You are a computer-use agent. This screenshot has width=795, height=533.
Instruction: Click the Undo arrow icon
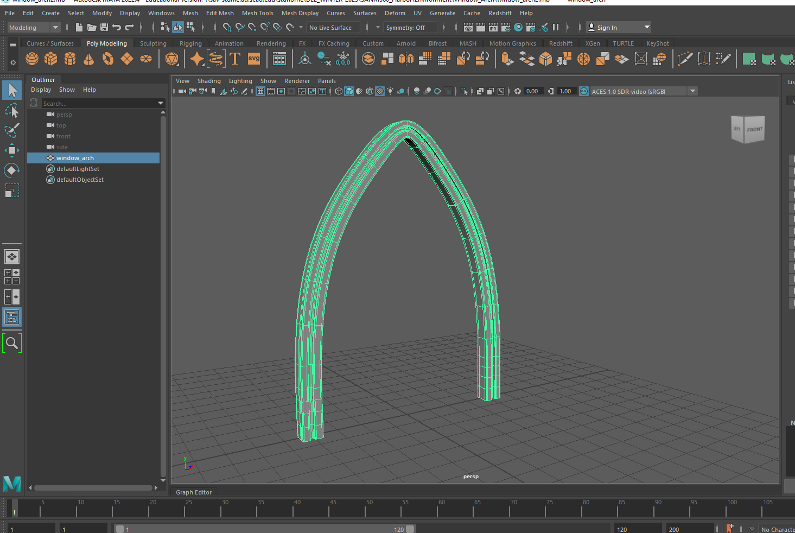click(x=117, y=27)
